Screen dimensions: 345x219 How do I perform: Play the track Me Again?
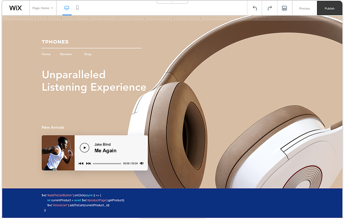[x=85, y=148]
